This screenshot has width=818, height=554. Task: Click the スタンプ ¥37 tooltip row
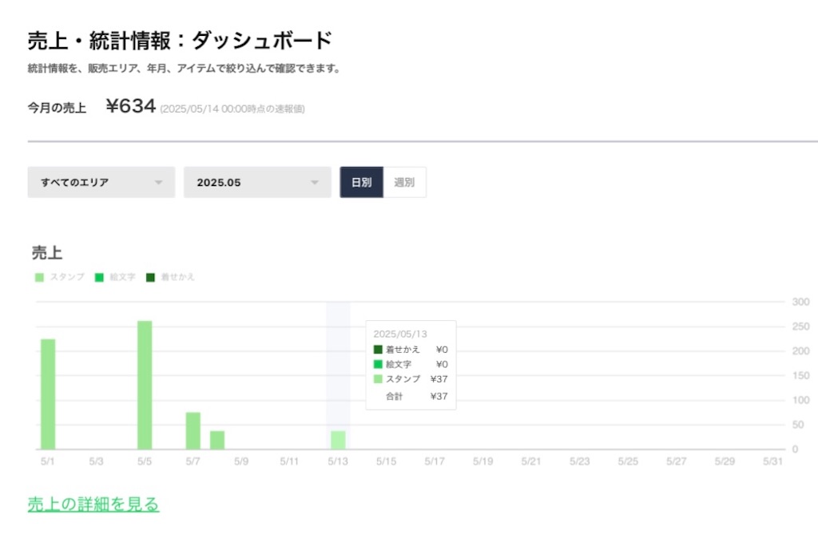pyautogui.click(x=411, y=379)
